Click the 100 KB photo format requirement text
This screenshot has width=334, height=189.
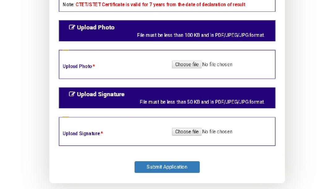tap(201, 35)
